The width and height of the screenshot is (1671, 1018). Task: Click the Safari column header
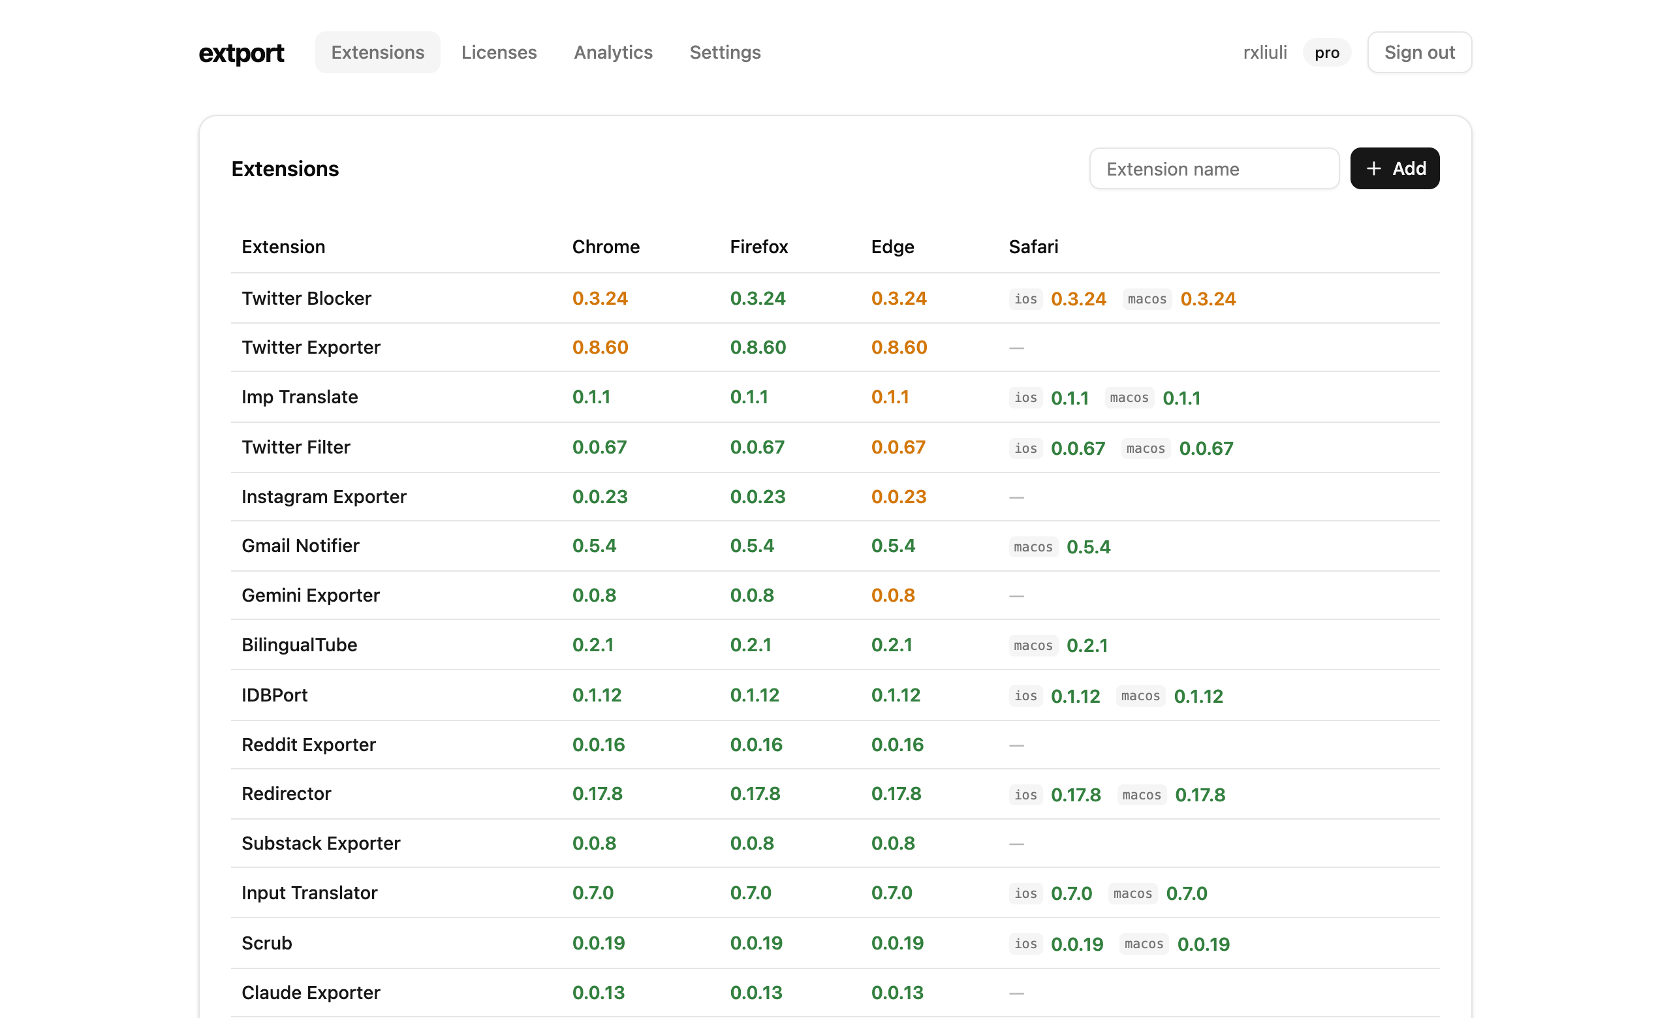(1033, 246)
